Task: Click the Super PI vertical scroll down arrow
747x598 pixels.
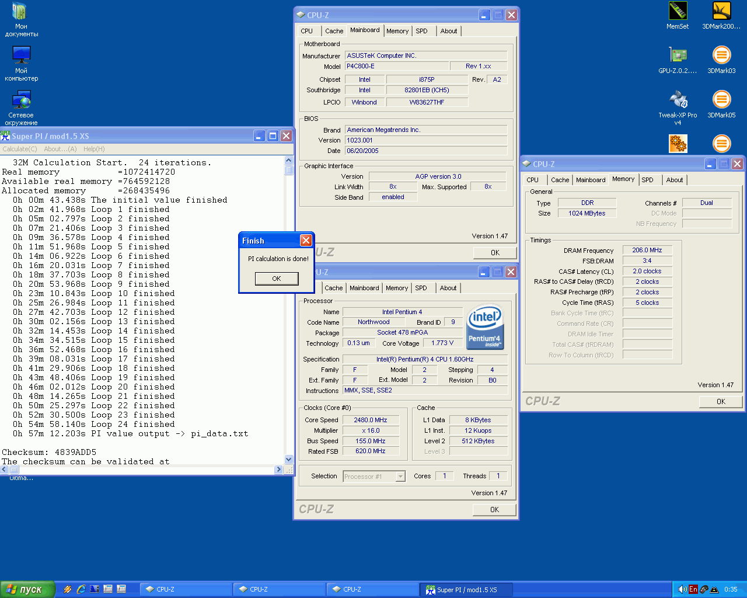Action: pyautogui.click(x=288, y=460)
